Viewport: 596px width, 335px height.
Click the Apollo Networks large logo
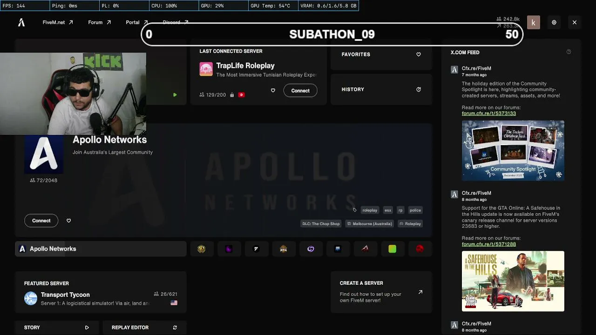coord(44,154)
